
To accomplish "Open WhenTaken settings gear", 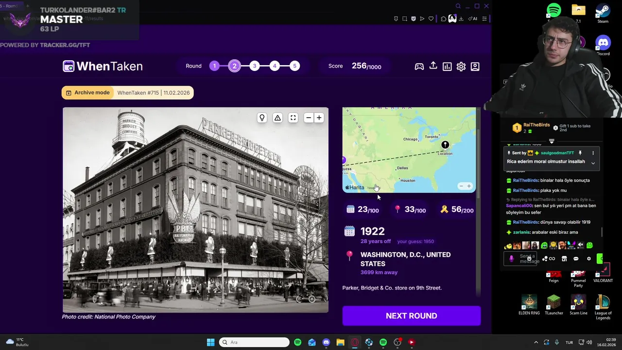I will (x=461, y=67).
